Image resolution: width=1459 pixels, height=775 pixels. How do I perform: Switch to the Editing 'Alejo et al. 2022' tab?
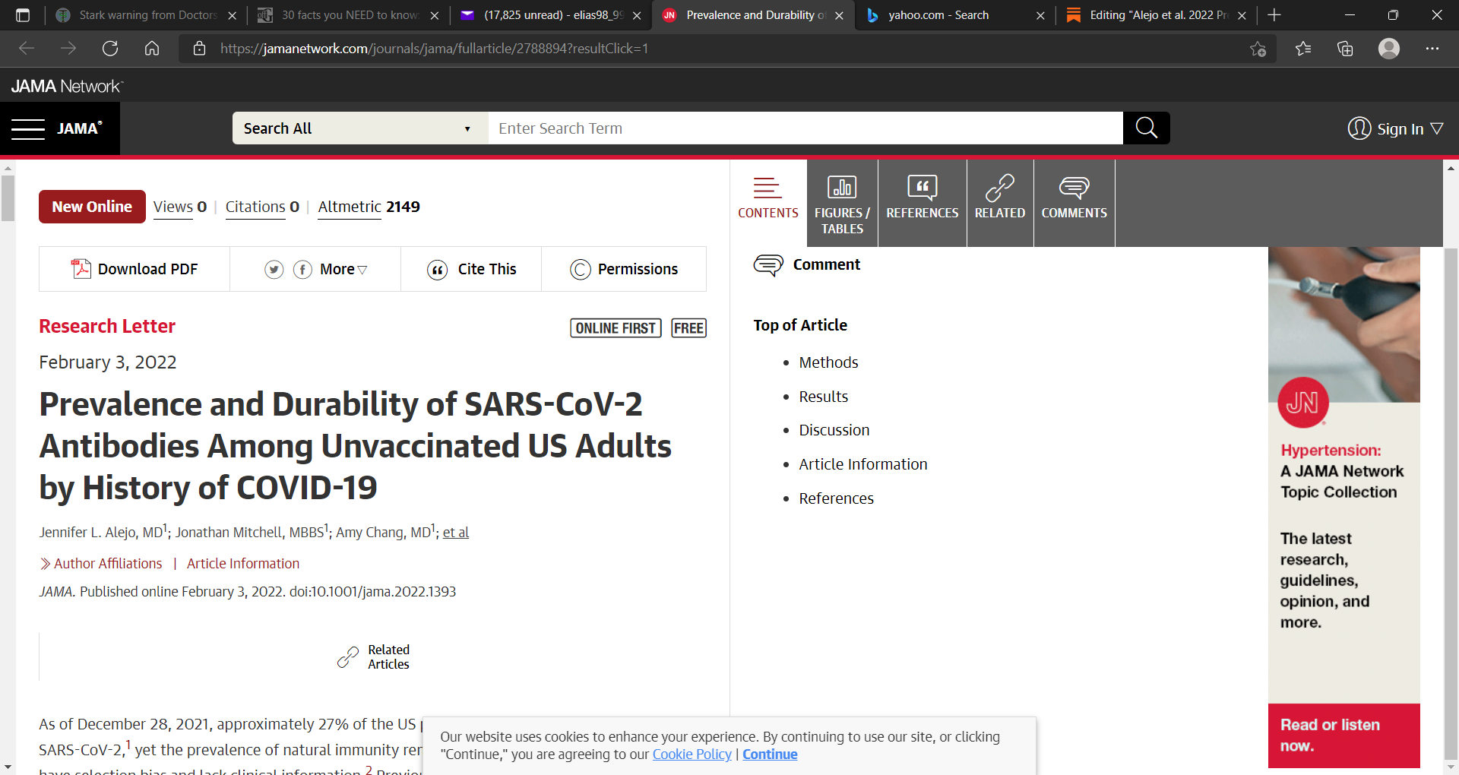pyautogui.click(x=1157, y=15)
